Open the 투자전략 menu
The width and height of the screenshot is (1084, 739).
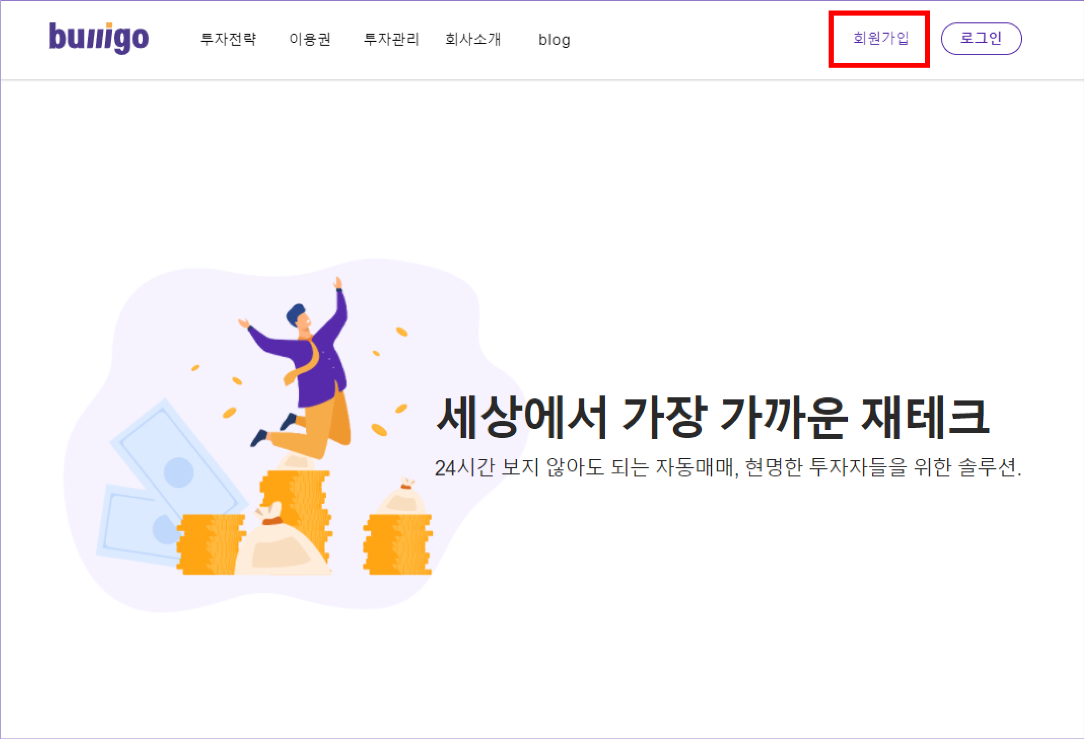tap(228, 39)
